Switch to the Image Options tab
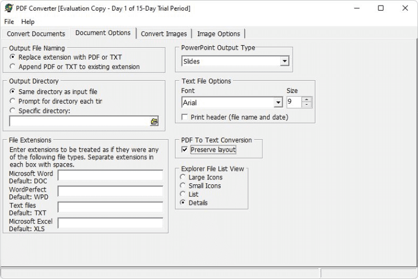The height and width of the screenshot is (279, 418). pyautogui.click(x=218, y=34)
